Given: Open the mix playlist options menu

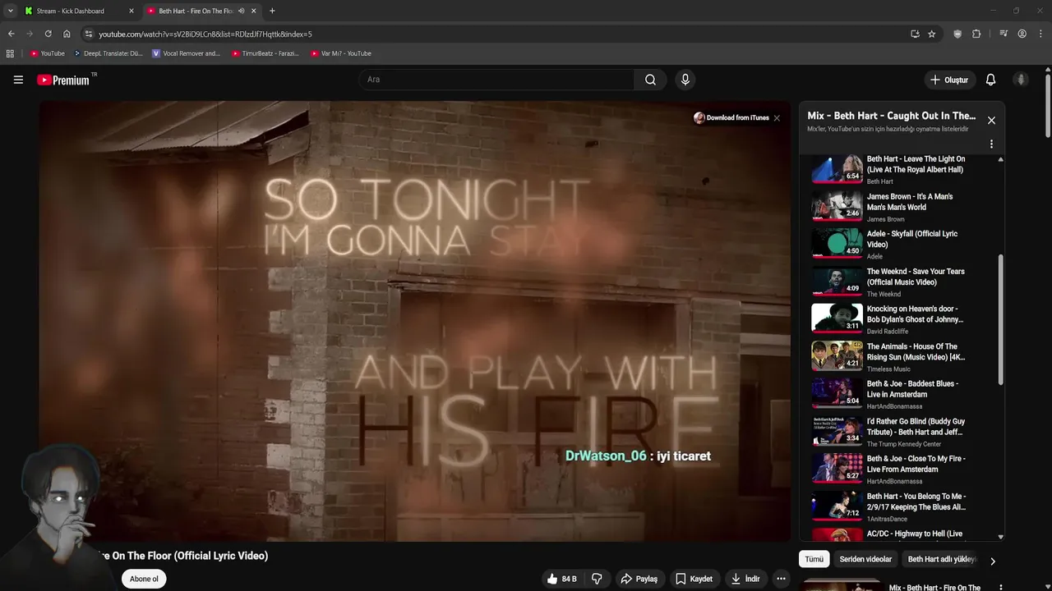Looking at the screenshot, I should 991,144.
